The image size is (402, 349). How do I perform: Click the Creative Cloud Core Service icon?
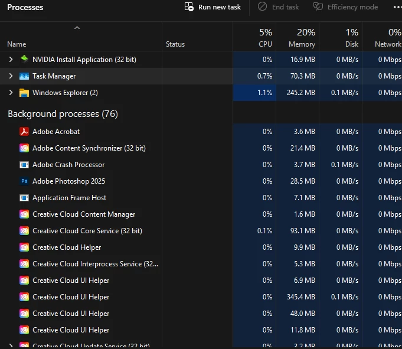tap(24, 231)
